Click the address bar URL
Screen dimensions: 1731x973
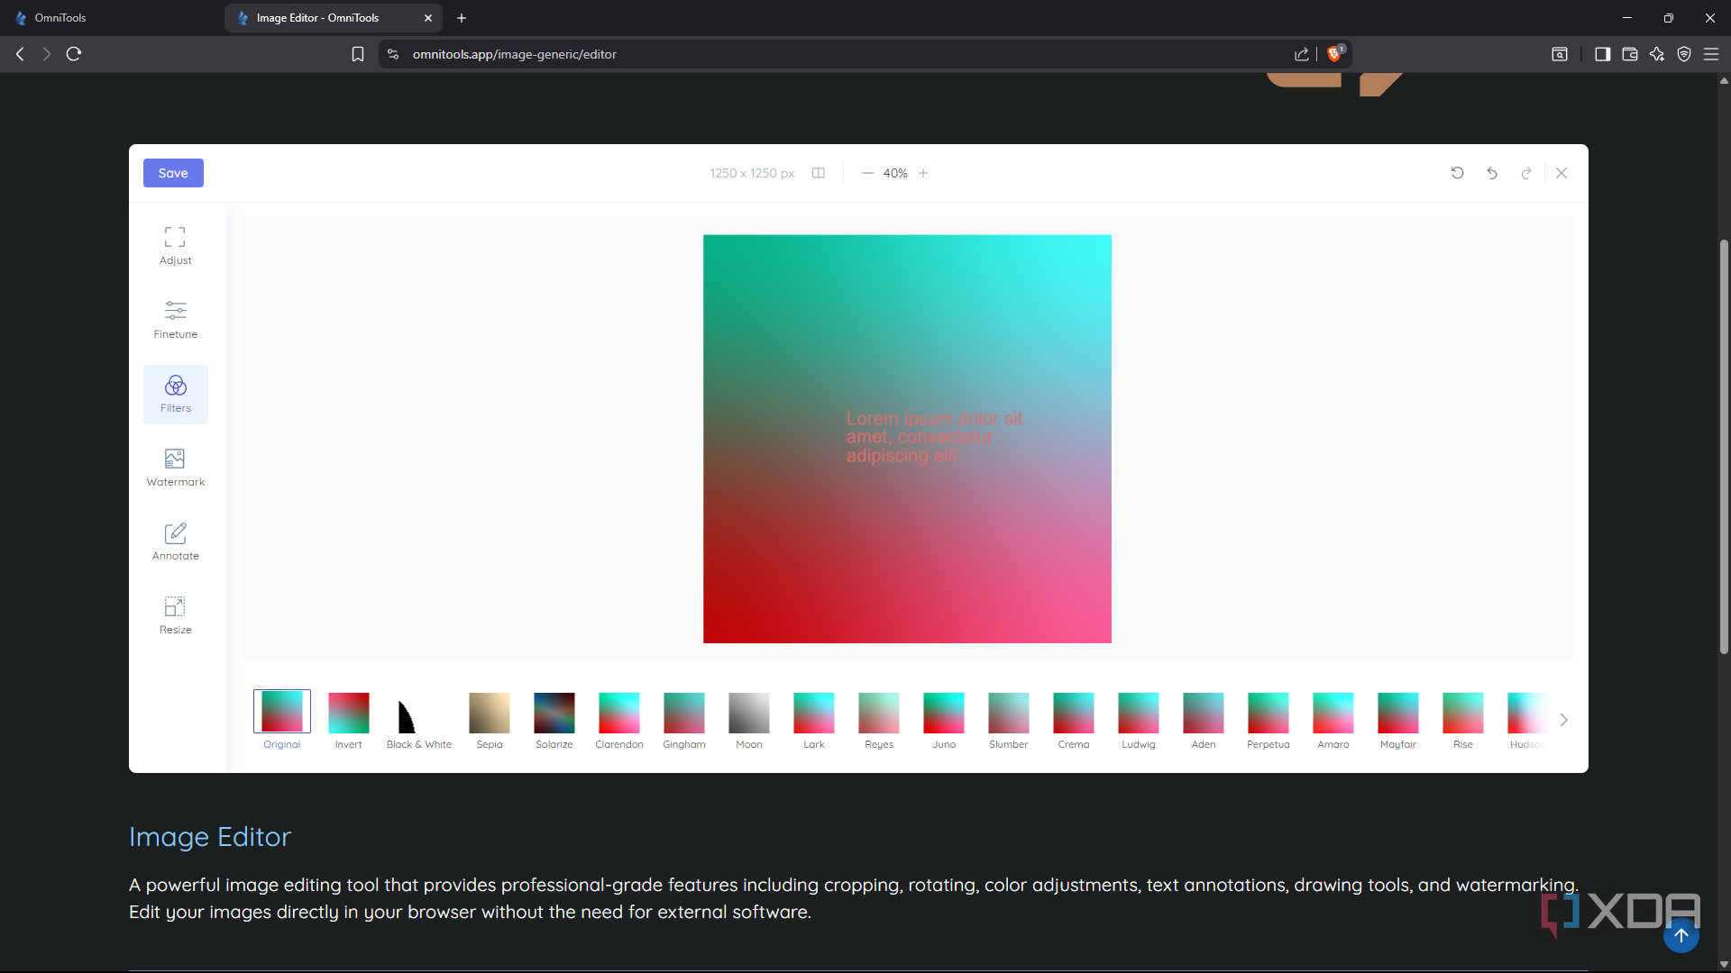(x=515, y=54)
